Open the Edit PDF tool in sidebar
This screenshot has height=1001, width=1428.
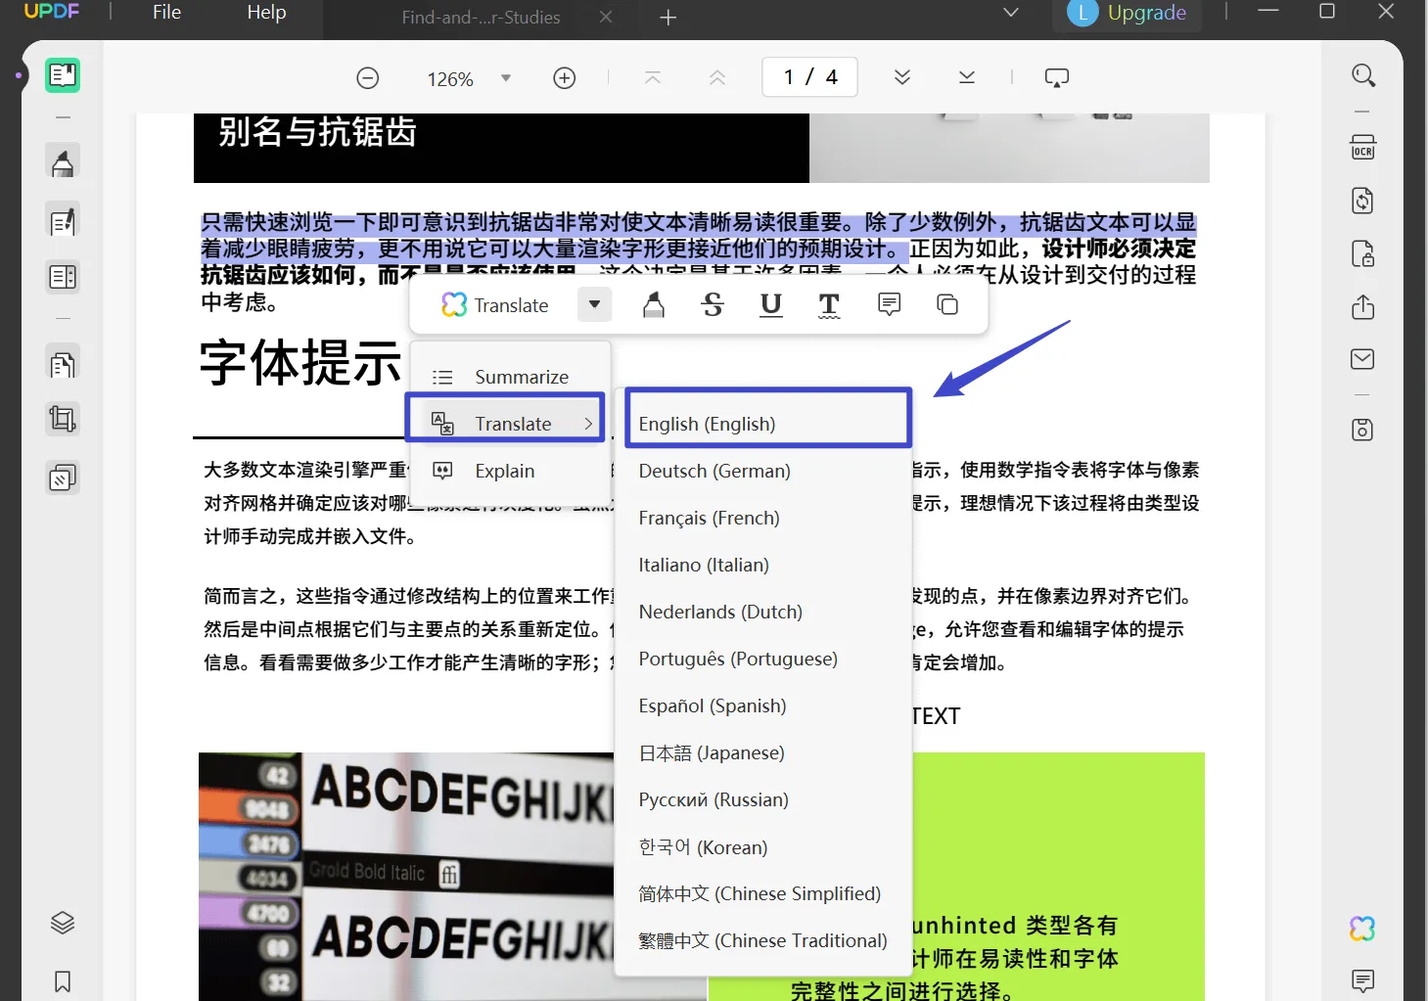pos(63,222)
